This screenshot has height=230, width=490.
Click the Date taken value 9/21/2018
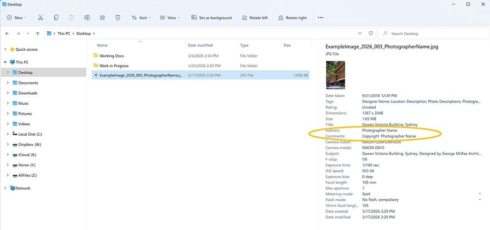[379, 96]
